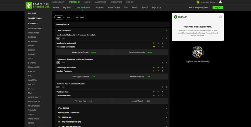Open VIP navigation item
The image size is (251, 127).
coord(126,7)
